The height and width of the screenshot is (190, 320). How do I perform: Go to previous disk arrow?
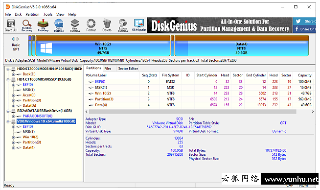13,39
